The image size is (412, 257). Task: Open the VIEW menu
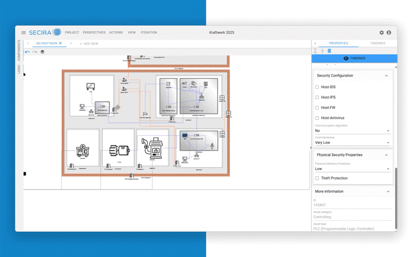(x=132, y=32)
